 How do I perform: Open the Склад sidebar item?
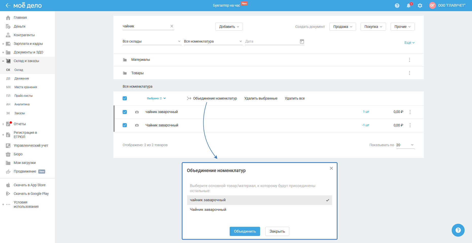pyautogui.click(x=19, y=70)
